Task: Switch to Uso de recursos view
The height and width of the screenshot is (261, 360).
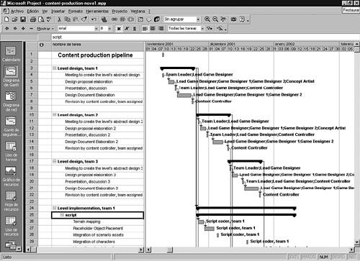Action: [11, 226]
